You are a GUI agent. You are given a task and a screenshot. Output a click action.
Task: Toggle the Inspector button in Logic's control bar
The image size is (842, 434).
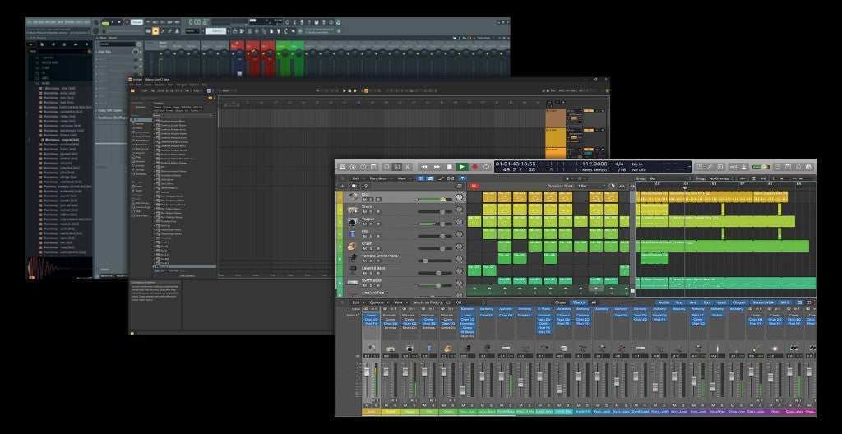coord(353,167)
